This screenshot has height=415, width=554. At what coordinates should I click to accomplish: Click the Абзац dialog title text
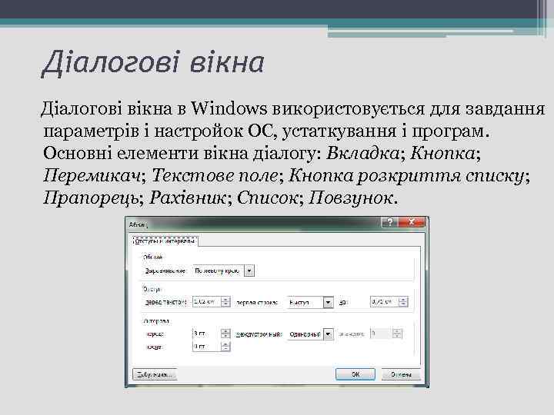(138, 224)
